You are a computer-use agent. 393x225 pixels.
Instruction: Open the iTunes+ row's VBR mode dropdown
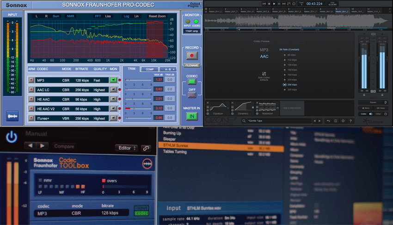pos(66,119)
